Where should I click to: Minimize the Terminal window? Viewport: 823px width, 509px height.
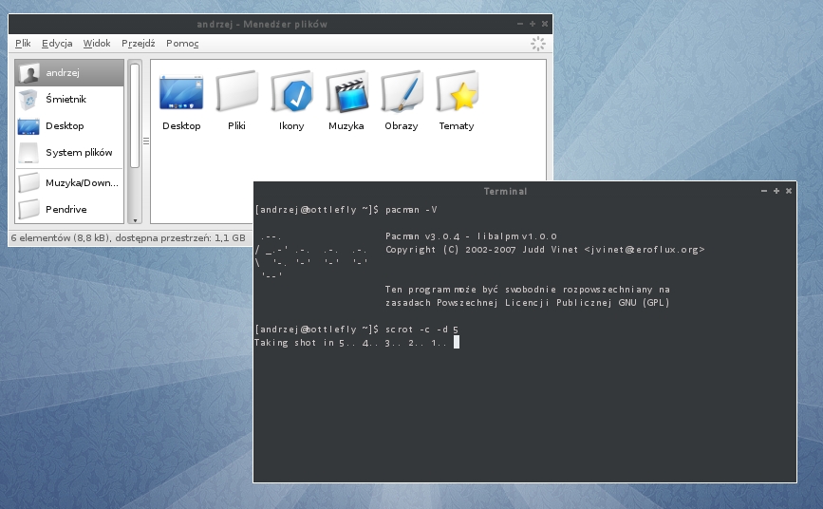[x=764, y=191]
